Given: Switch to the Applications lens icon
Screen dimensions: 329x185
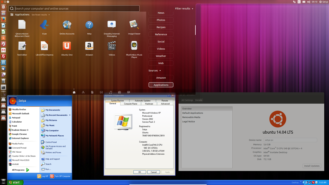Looking at the screenshot, I should [83, 92].
